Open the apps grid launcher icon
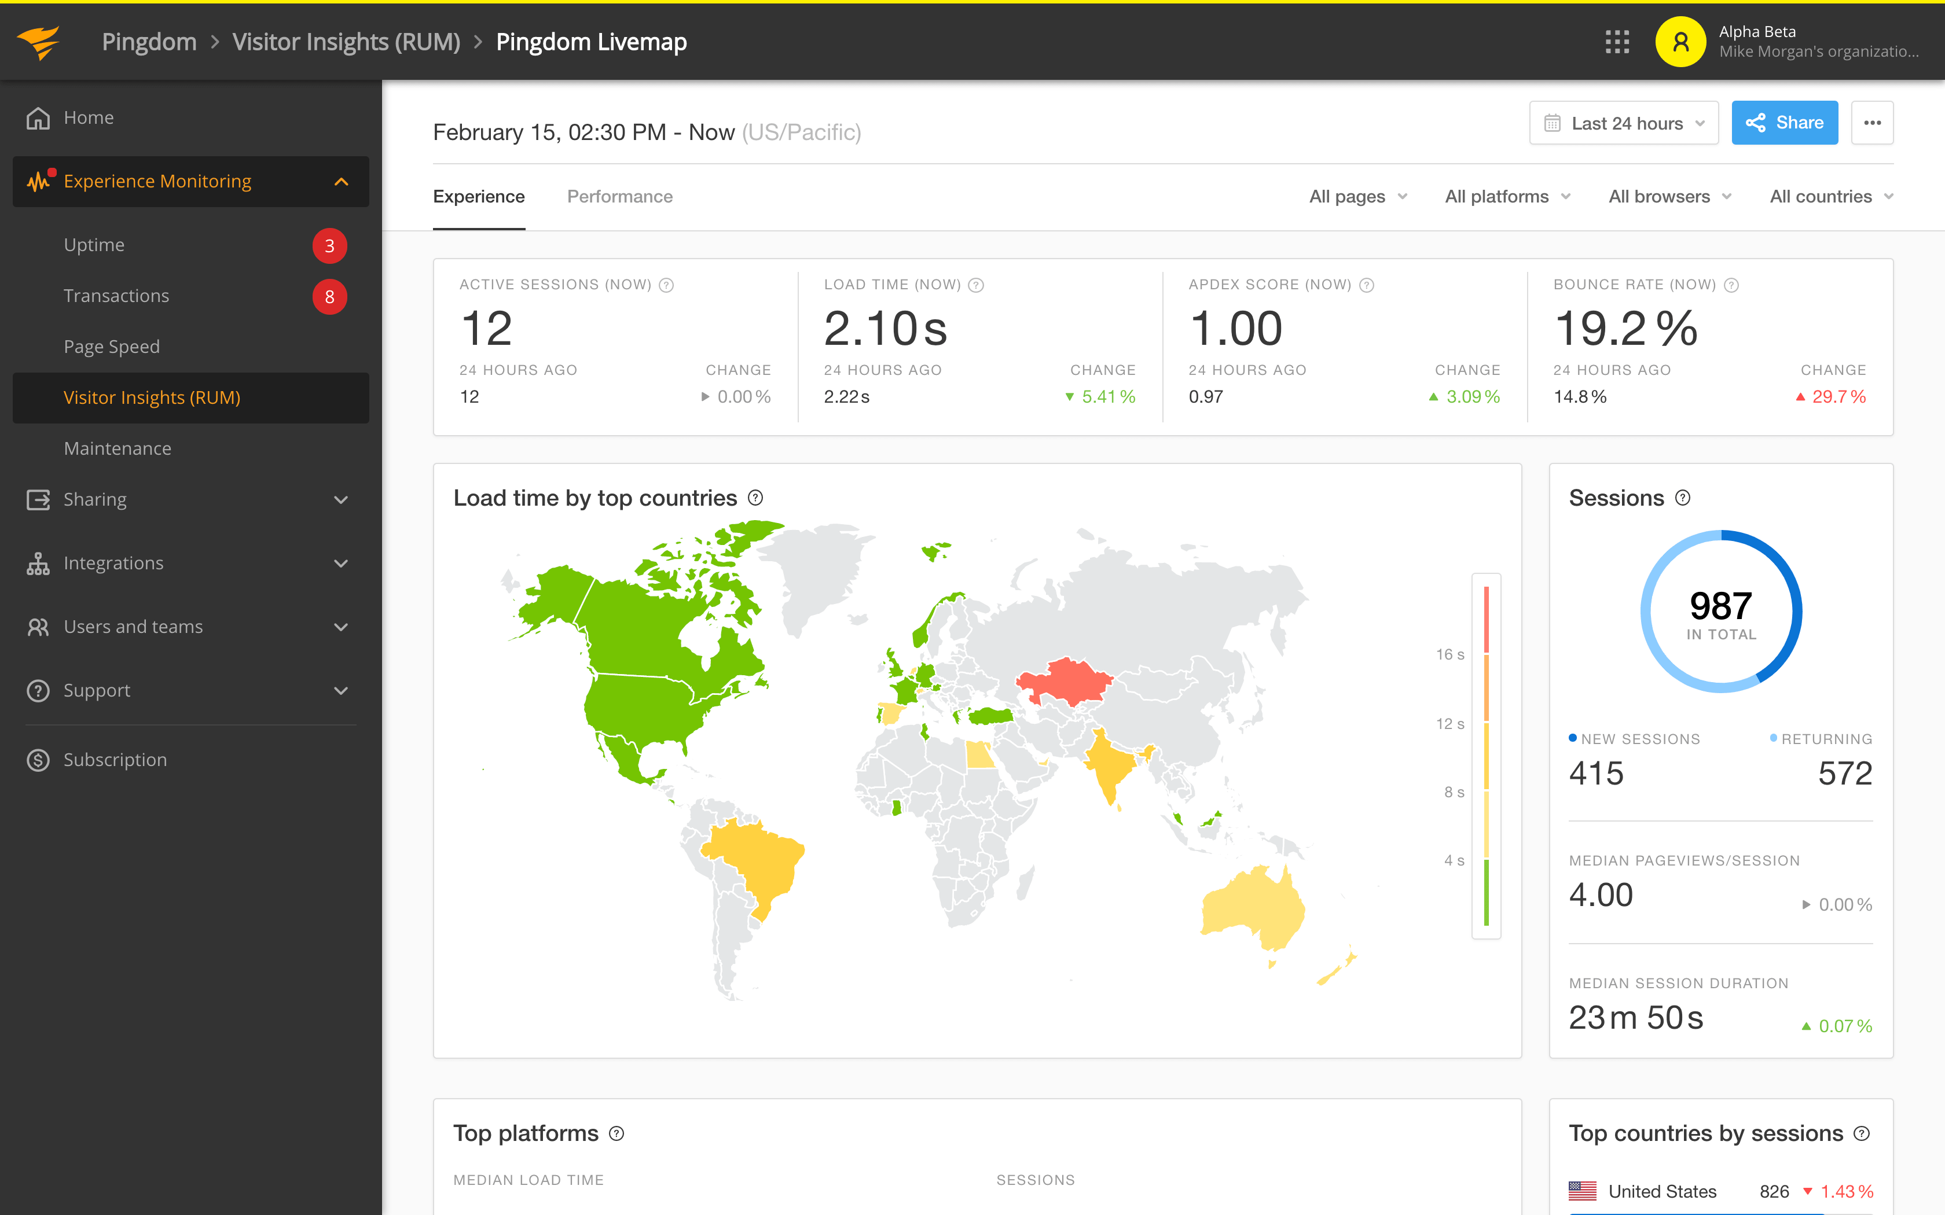The height and width of the screenshot is (1215, 1945). point(1617,42)
